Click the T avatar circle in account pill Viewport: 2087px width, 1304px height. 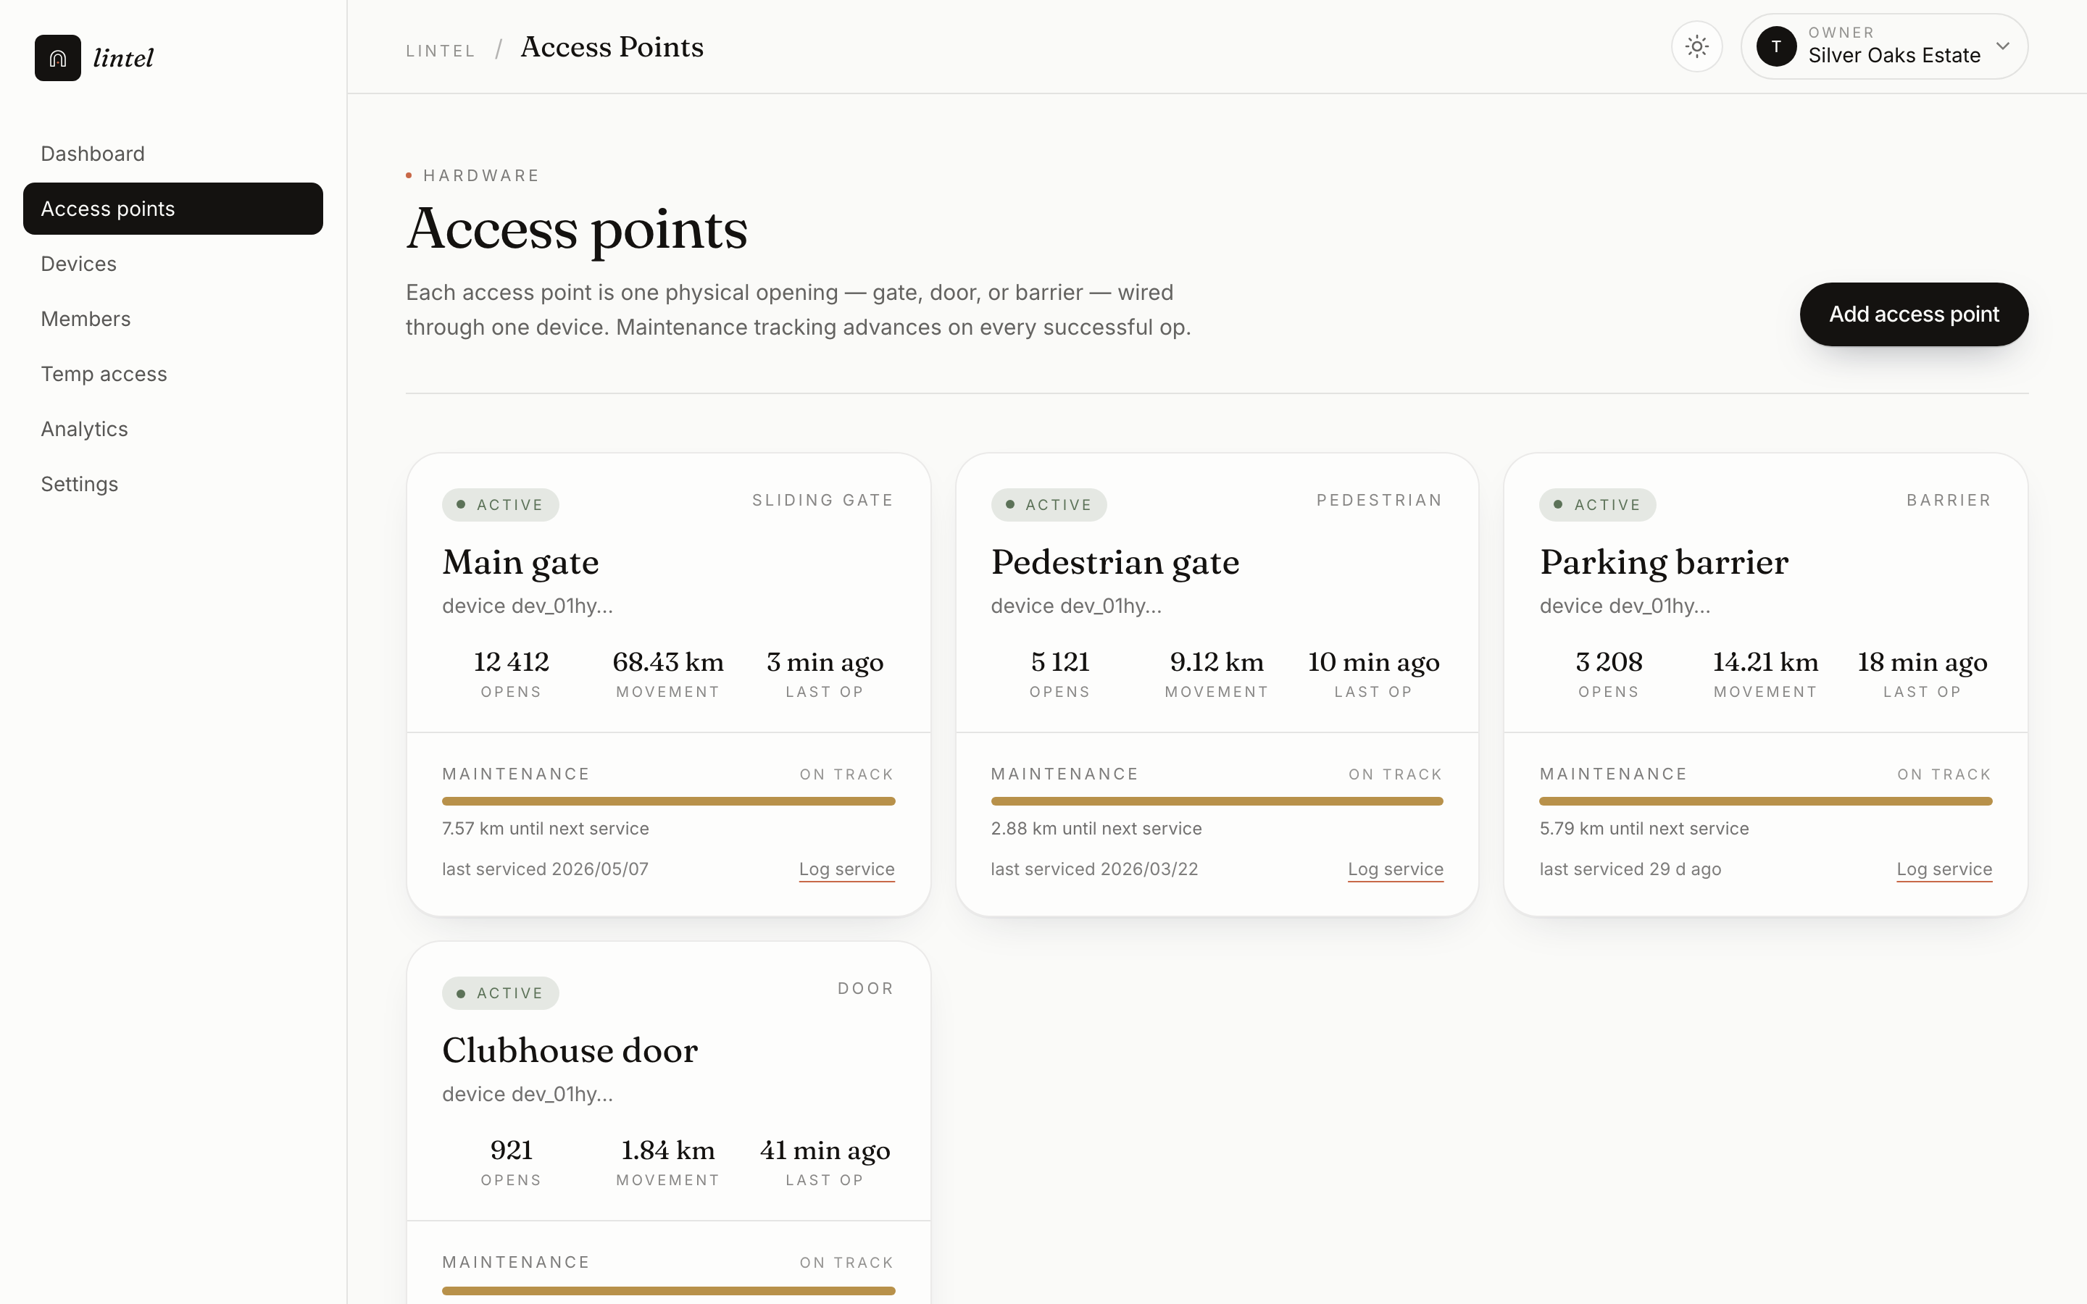(x=1775, y=46)
